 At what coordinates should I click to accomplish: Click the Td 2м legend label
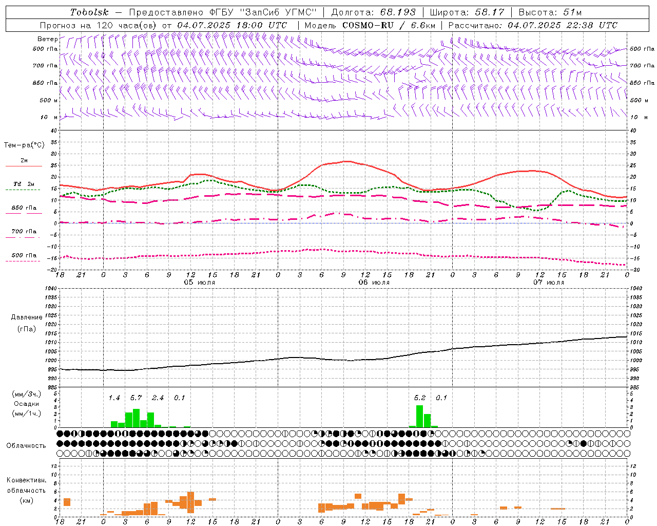pos(24,184)
